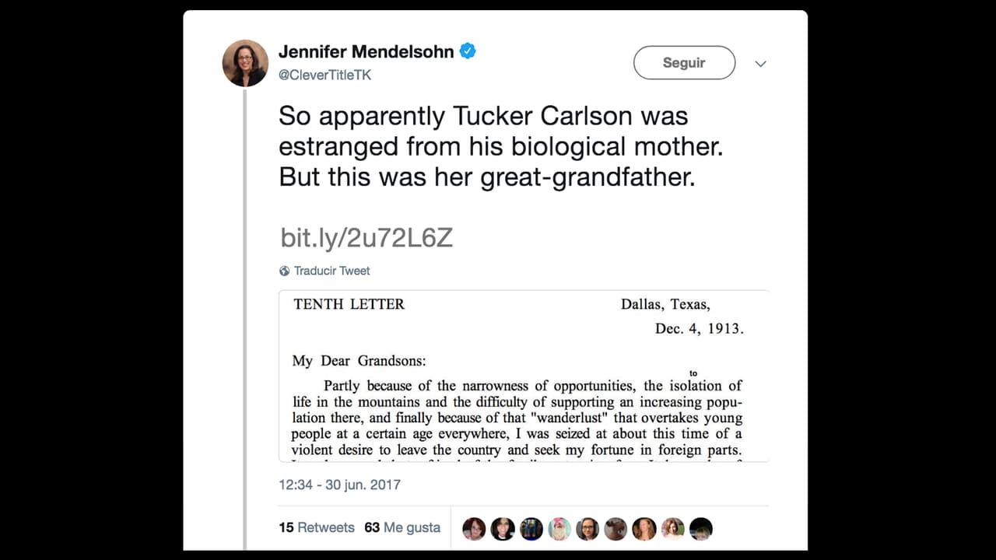Open the tweet options chevron next to Seguir
The height and width of the screenshot is (560, 996).
(760, 63)
